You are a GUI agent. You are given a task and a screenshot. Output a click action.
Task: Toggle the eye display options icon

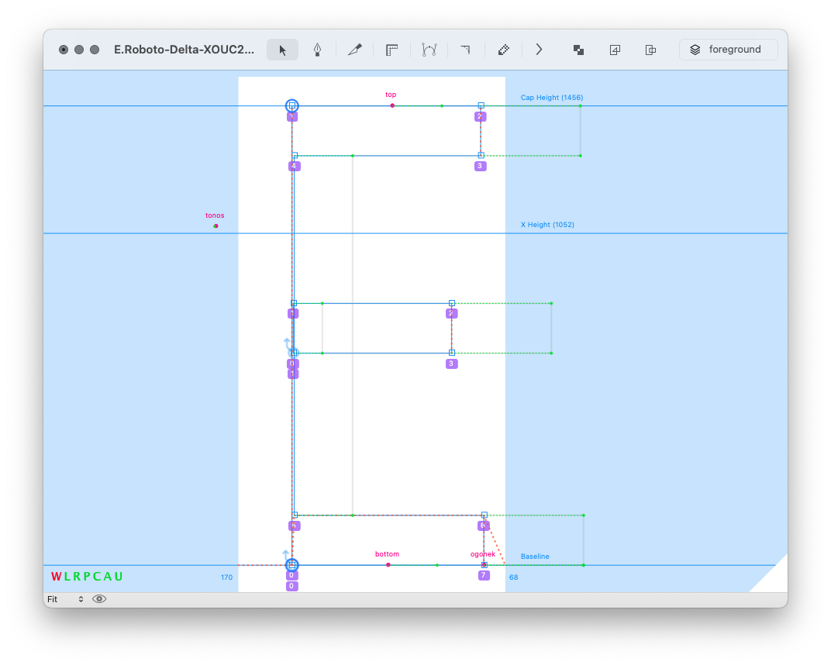(99, 599)
